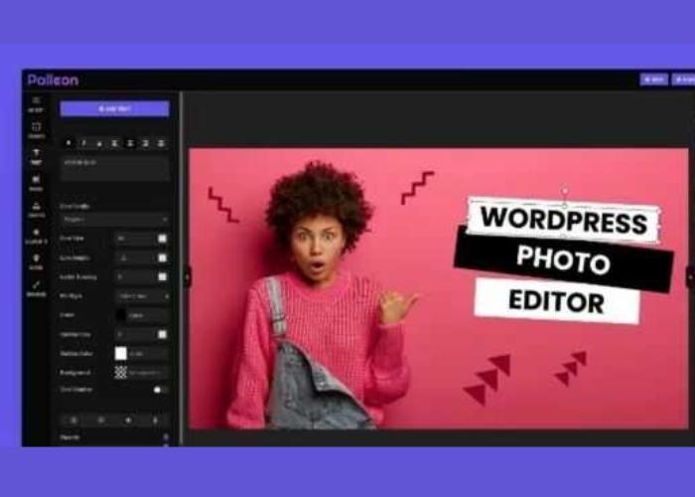The image size is (695, 497).
Task: Adjust the Font Size stepper arrows
Action: [x=163, y=239]
